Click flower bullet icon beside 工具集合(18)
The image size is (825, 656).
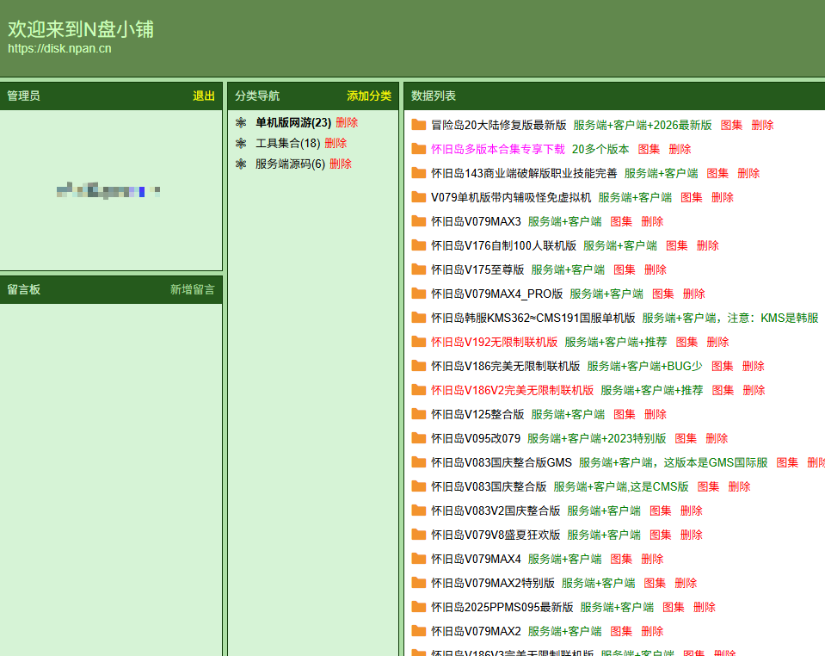tap(241, 143)
